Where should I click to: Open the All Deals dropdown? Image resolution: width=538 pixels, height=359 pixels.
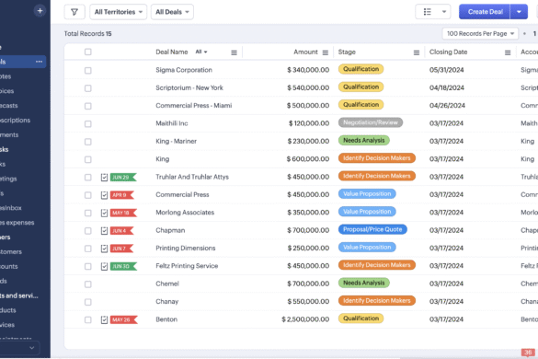click(172, 12)
